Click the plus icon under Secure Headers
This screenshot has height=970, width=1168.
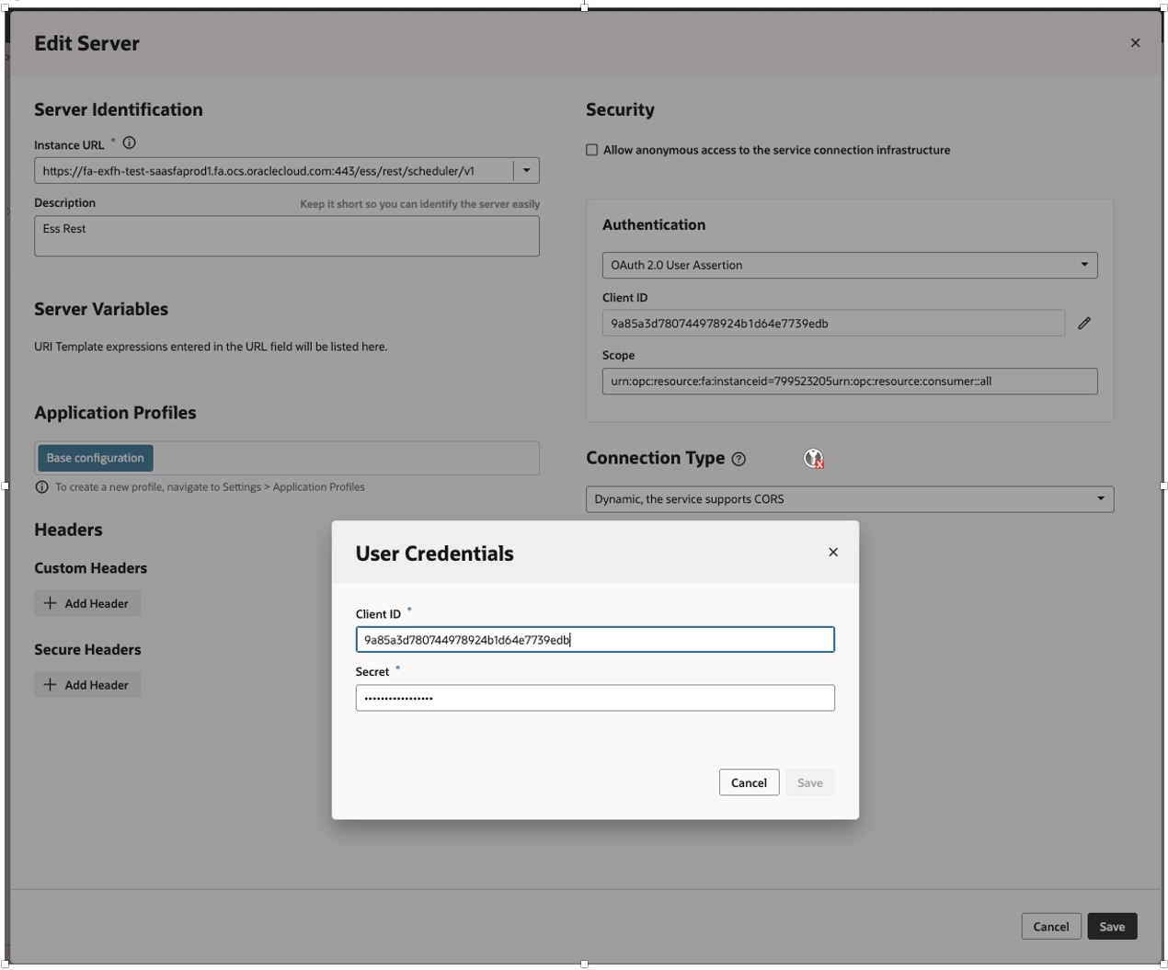point(51,685)
